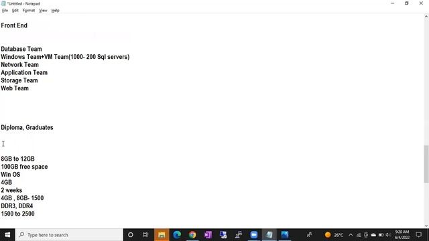Open the Format menu
This screenshot has width=429, height=241.
tap(29, 11)
